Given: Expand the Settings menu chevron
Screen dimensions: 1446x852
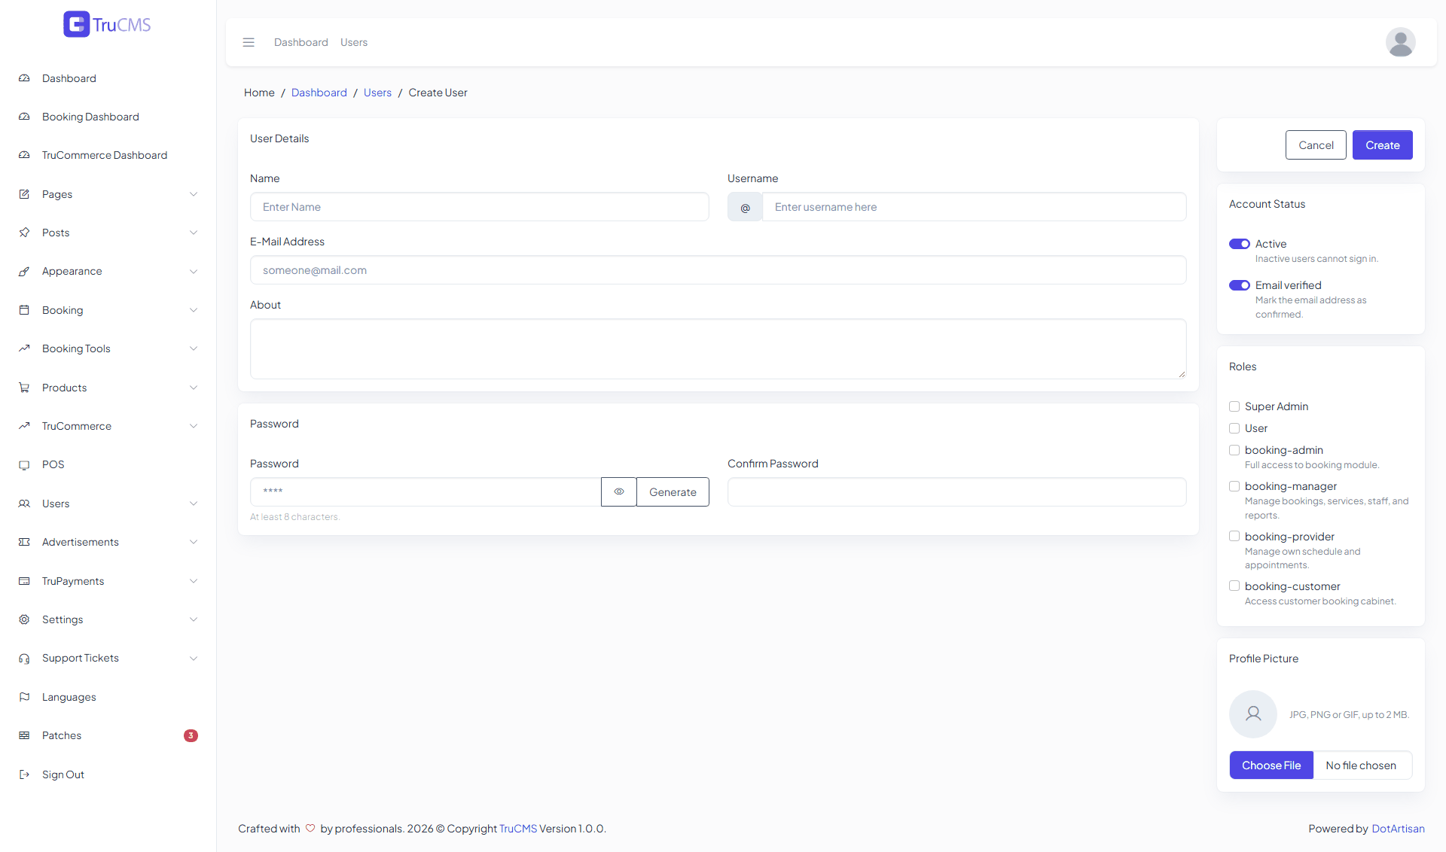Looking at the screenshot, I should (x=194, y=619).
